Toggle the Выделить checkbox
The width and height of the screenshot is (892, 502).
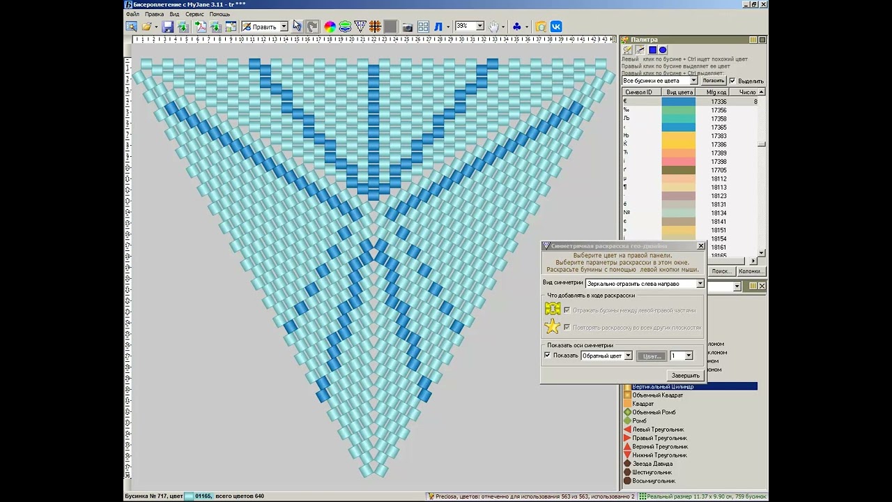tap(732, 81)
